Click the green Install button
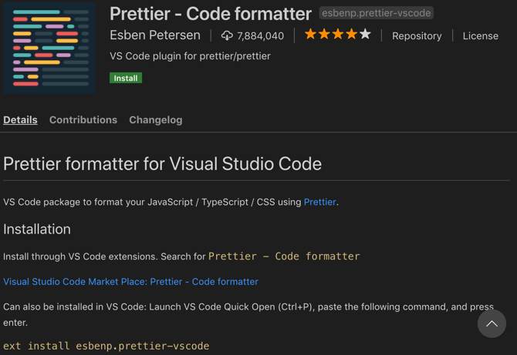Image resolution: width=517 pixels, height=355 pixels. pyautogui.click(x=126, y=78)
